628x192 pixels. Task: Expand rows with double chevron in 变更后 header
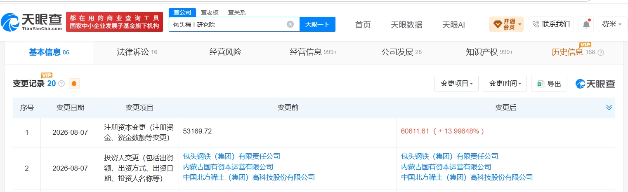pyautogui.click(x=609, y=108)
